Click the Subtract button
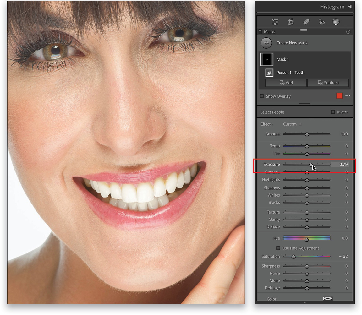Image resolution: width=362 pixels, height=315 pixels. click(328, 83)
